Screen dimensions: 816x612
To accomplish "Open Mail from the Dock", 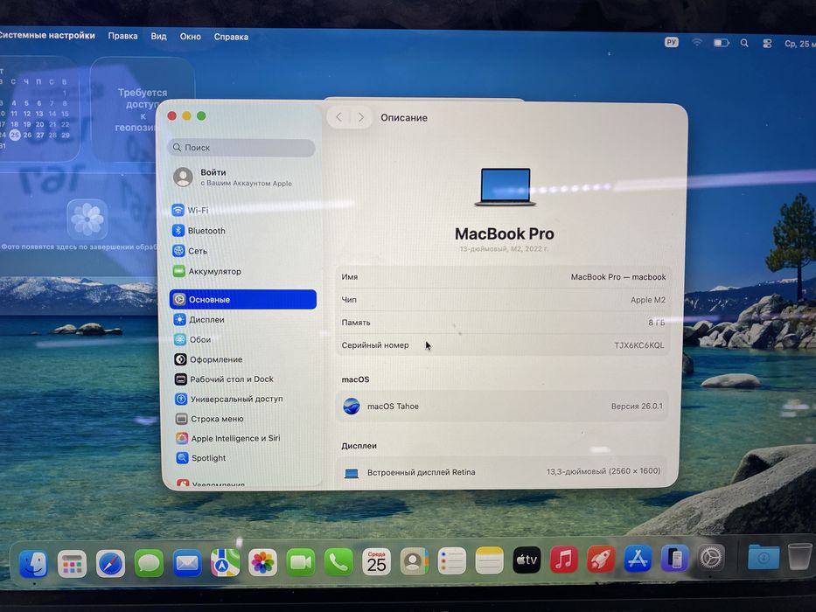I will (x=187, y=563).
